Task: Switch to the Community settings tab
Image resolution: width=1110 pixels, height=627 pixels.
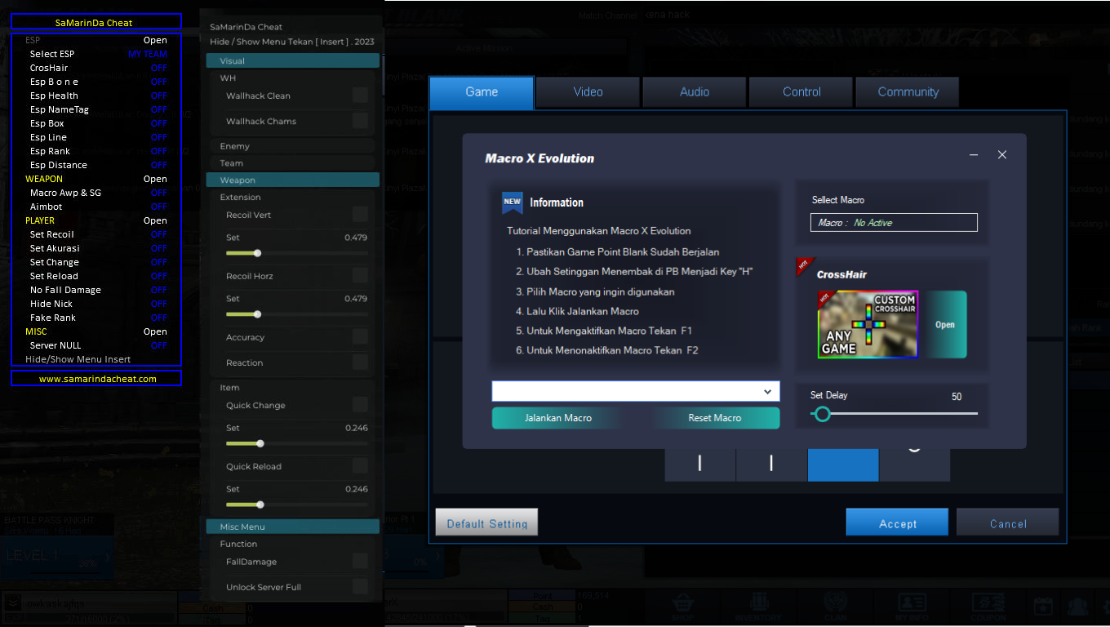Action: point(908,92)
